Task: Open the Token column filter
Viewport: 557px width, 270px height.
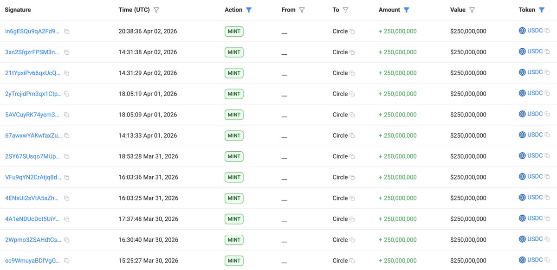Action: (542, 10)
